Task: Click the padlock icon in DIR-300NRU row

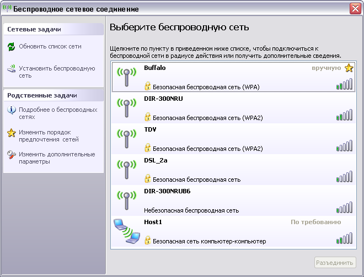Action: [x=147, y=117]
